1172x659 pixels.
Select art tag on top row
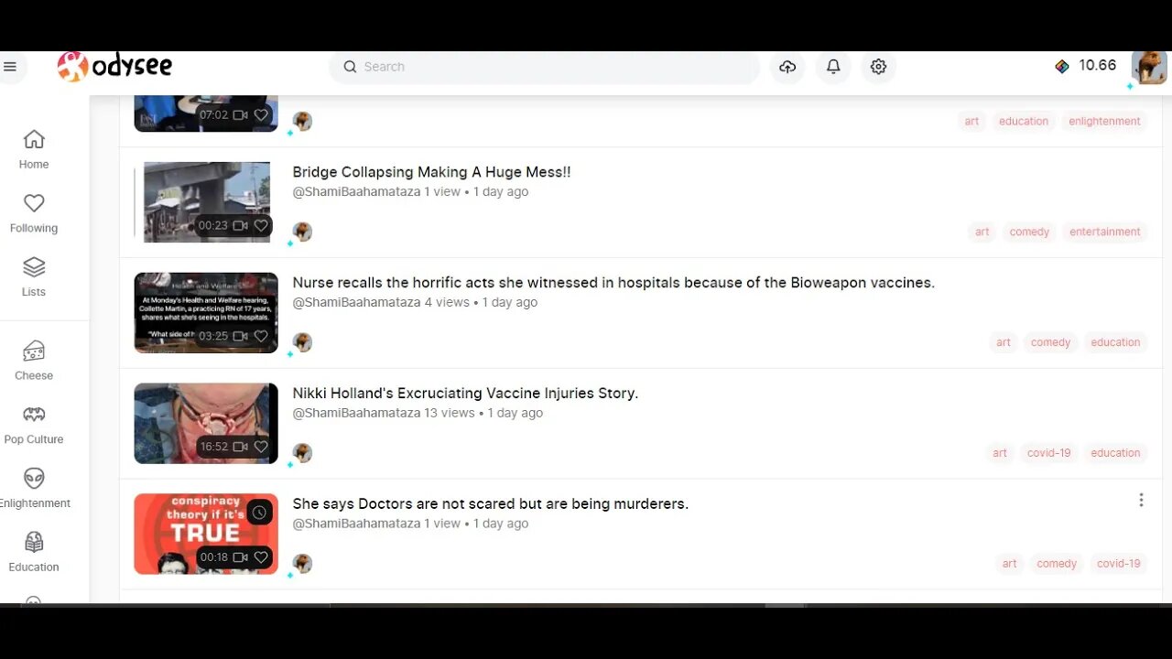[x=971, y=121]
